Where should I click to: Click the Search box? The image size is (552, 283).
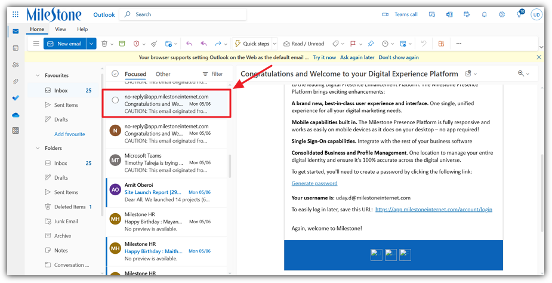click(183, 14)
